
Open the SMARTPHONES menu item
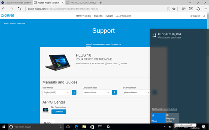point(83,16)
